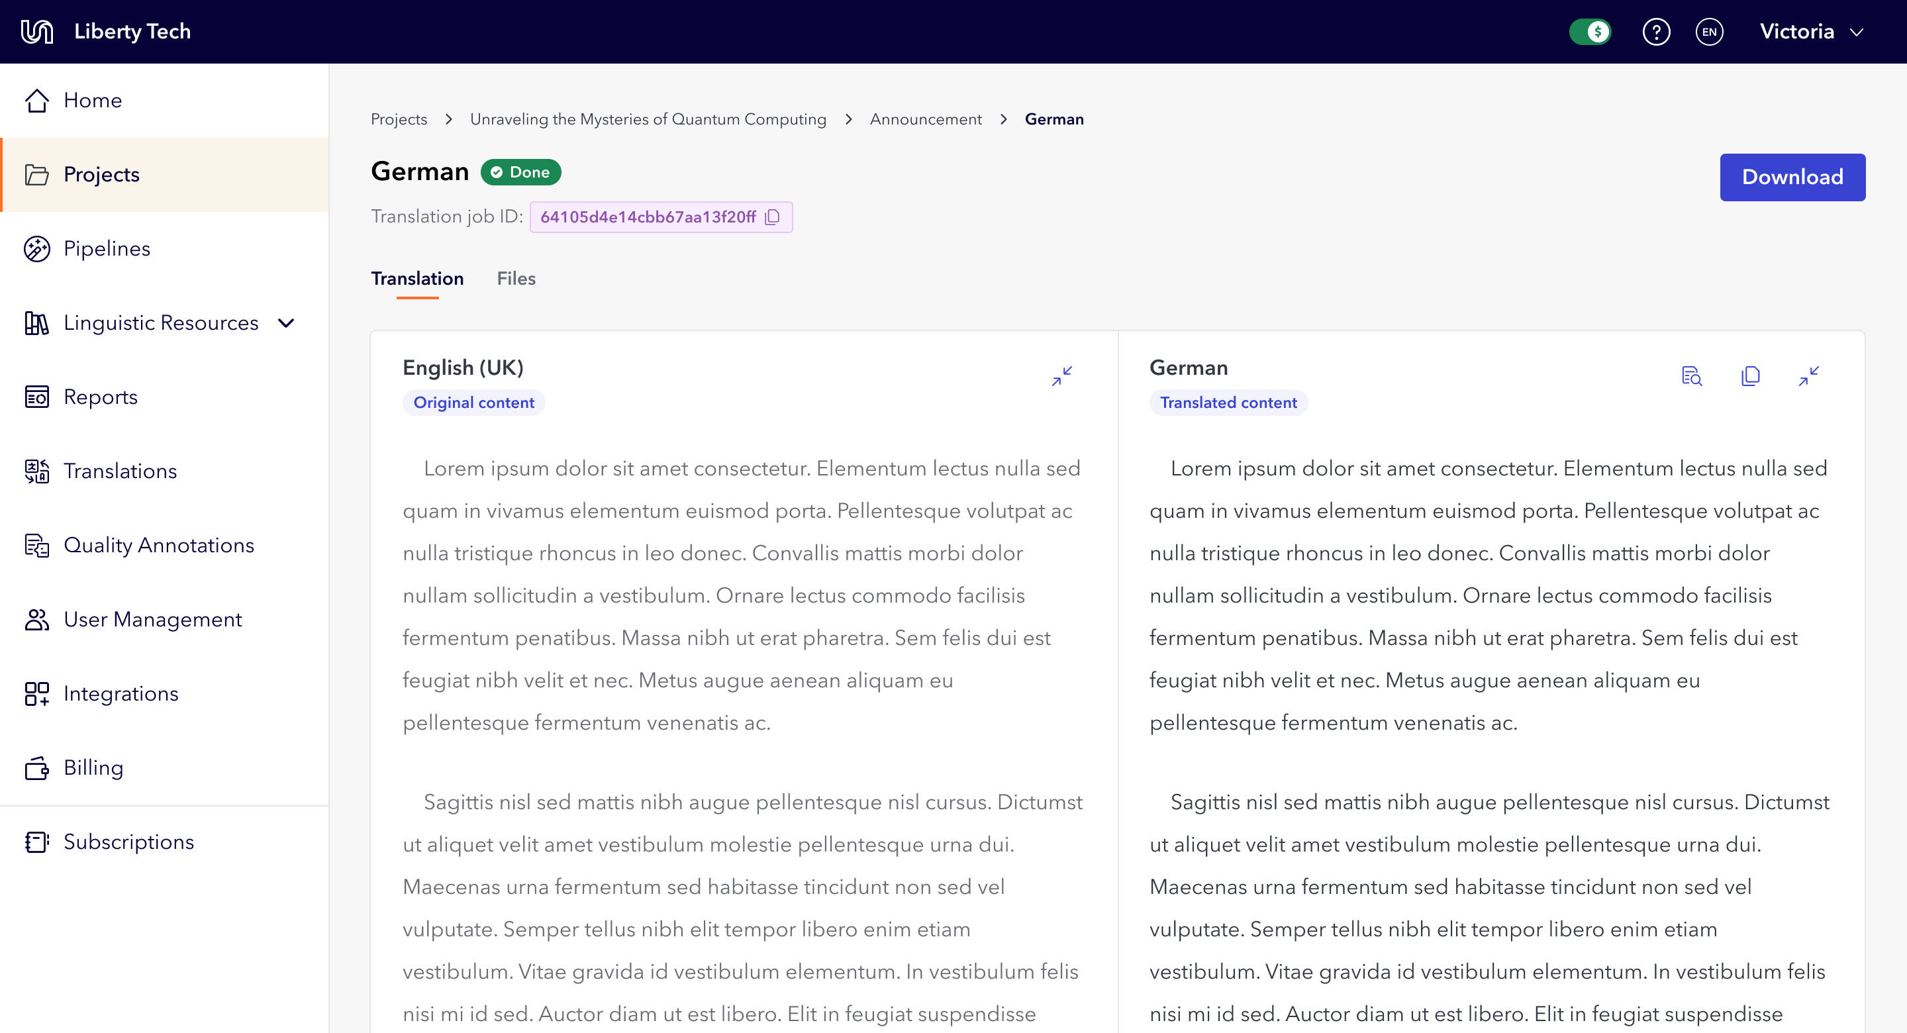Click the Translations icon

(36, 471)
